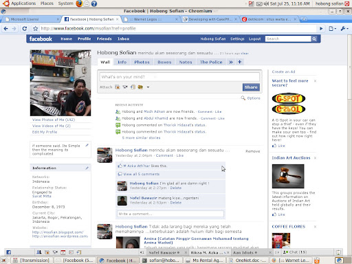The image size is (352, 264).
Task: Click the fourth colorful attach icon
Action: (x=140, y=87)
